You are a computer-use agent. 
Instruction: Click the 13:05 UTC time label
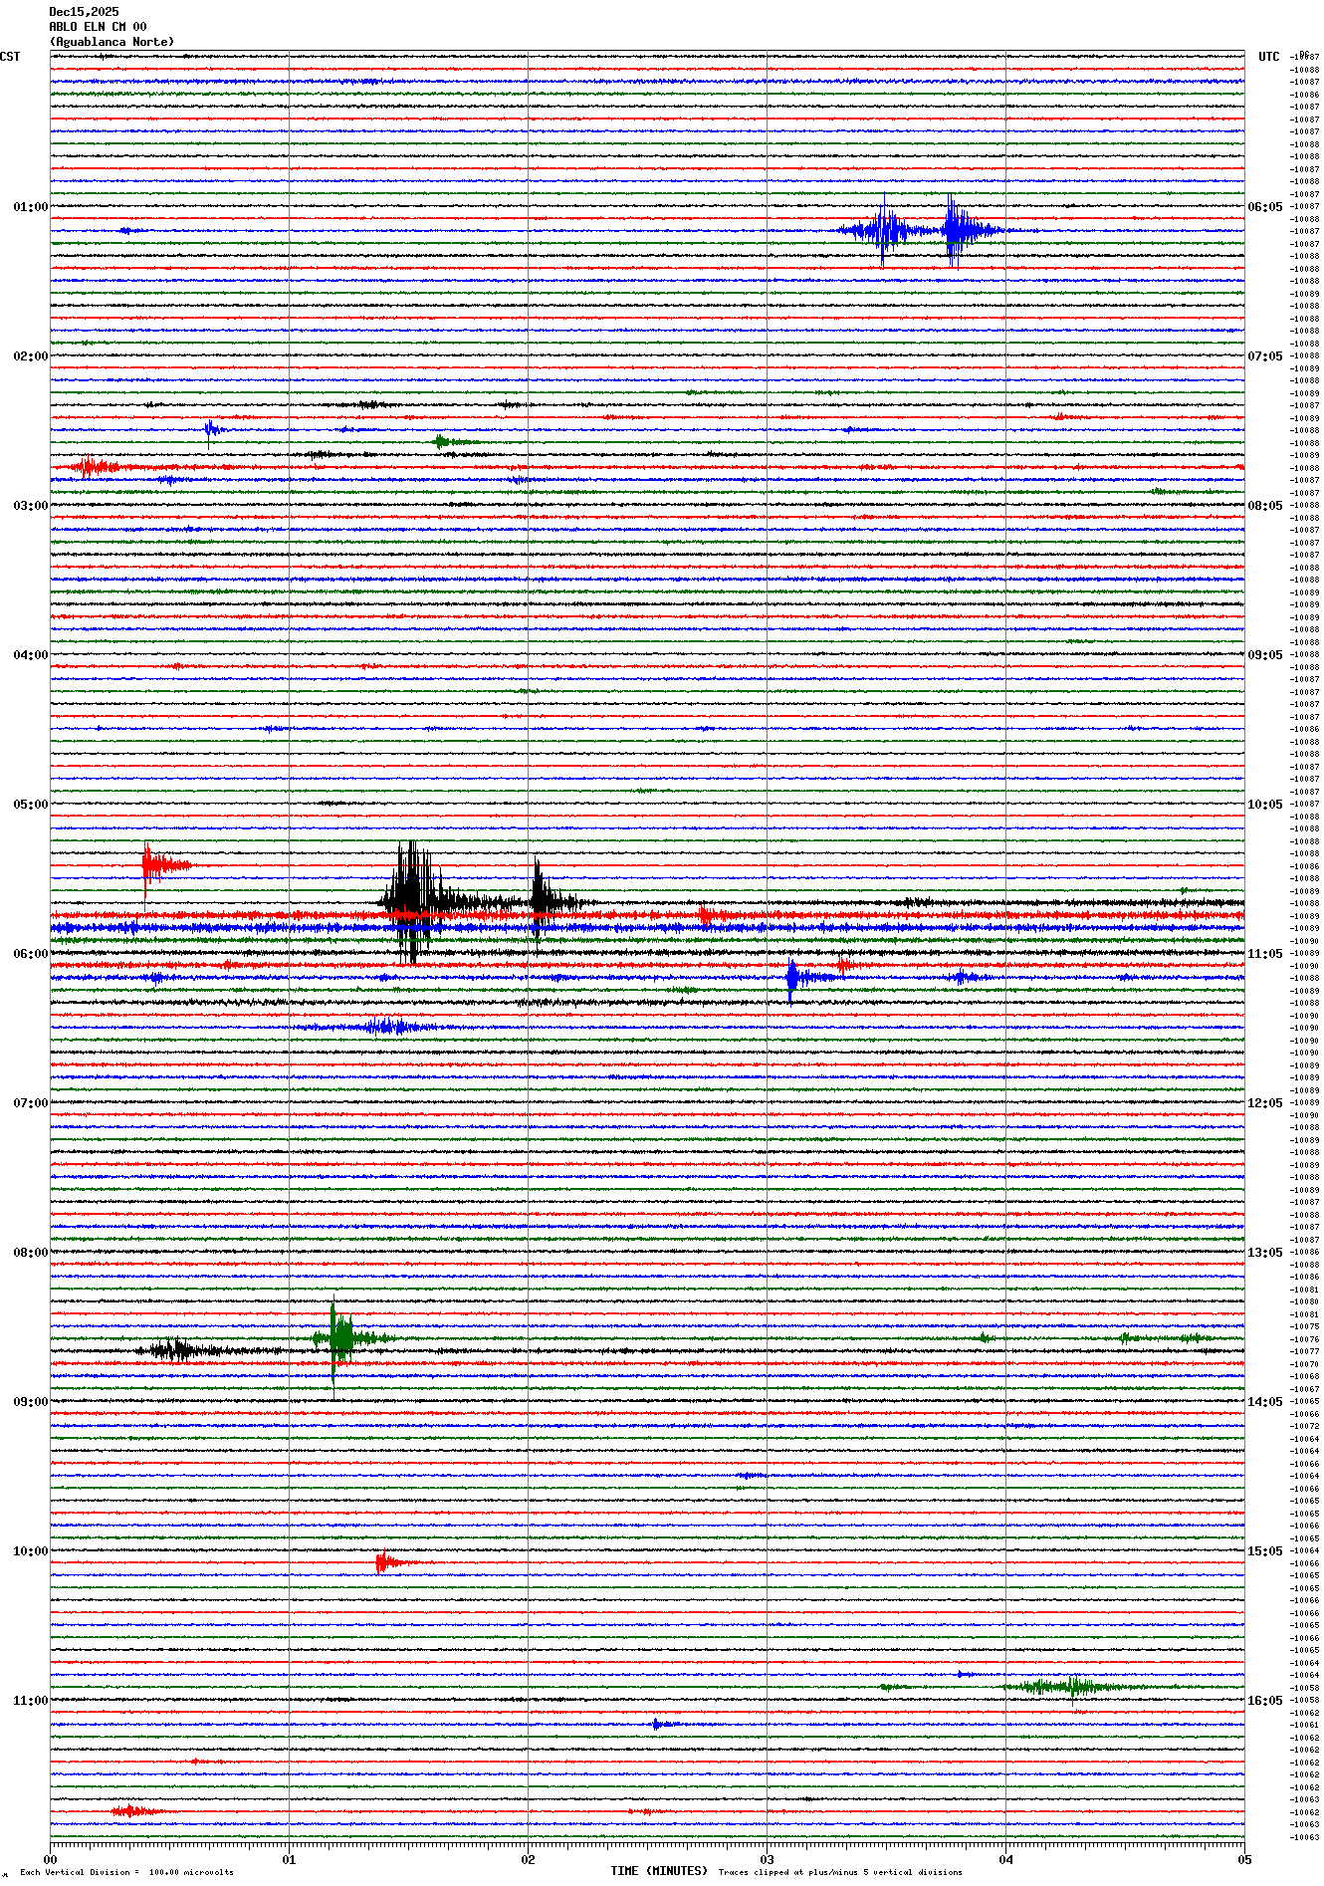point(1265,1253)
